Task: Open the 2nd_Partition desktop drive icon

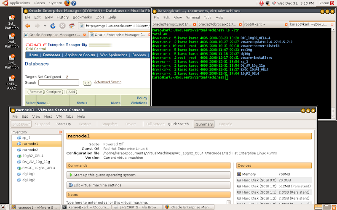Action: pyautogui.click(x=12, y=41)
